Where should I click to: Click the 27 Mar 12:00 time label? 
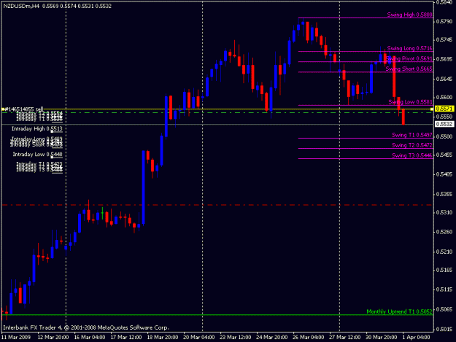(x=345, y=337)
